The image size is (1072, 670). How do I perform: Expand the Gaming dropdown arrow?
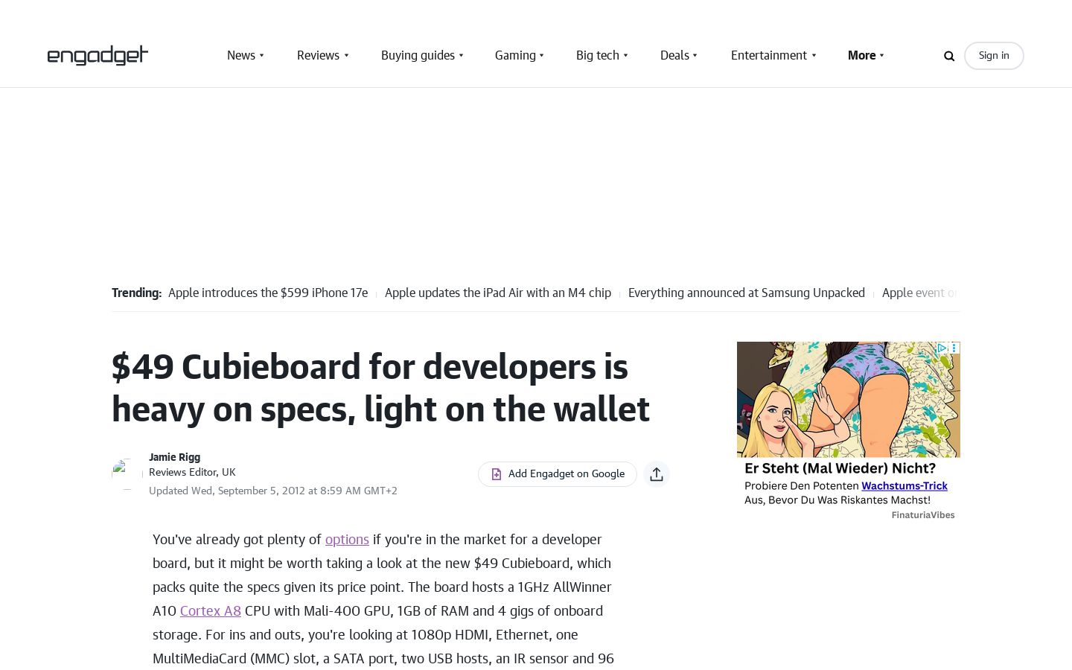click(x=542, y=56)
